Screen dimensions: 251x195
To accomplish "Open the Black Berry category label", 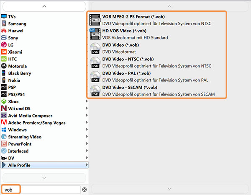I will [x=20, y=73].
